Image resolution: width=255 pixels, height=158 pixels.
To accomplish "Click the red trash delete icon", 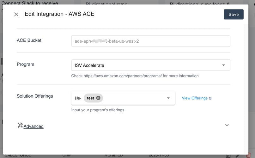I will (248, 155).
